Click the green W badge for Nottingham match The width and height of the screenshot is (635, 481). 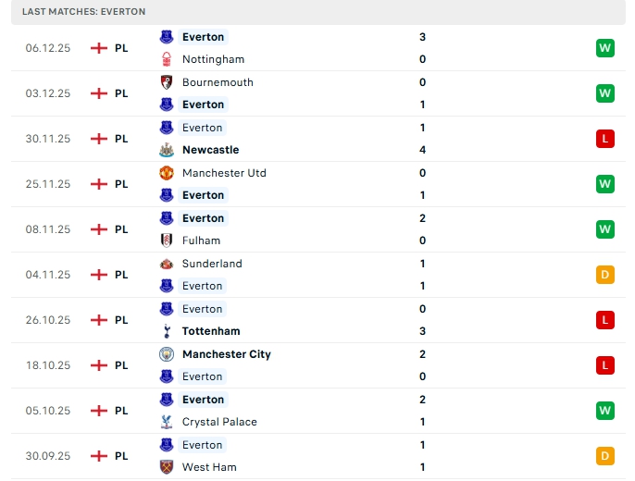click(x=605, y=47)
